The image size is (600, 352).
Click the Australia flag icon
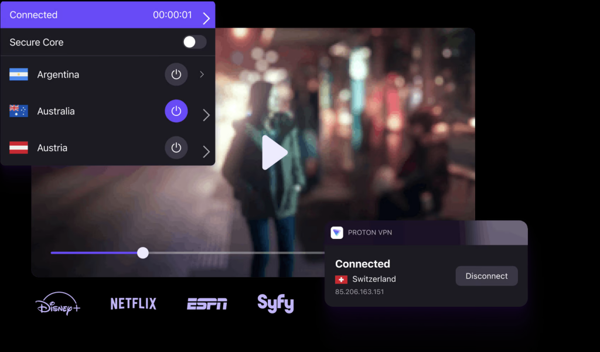click(18, 111)
